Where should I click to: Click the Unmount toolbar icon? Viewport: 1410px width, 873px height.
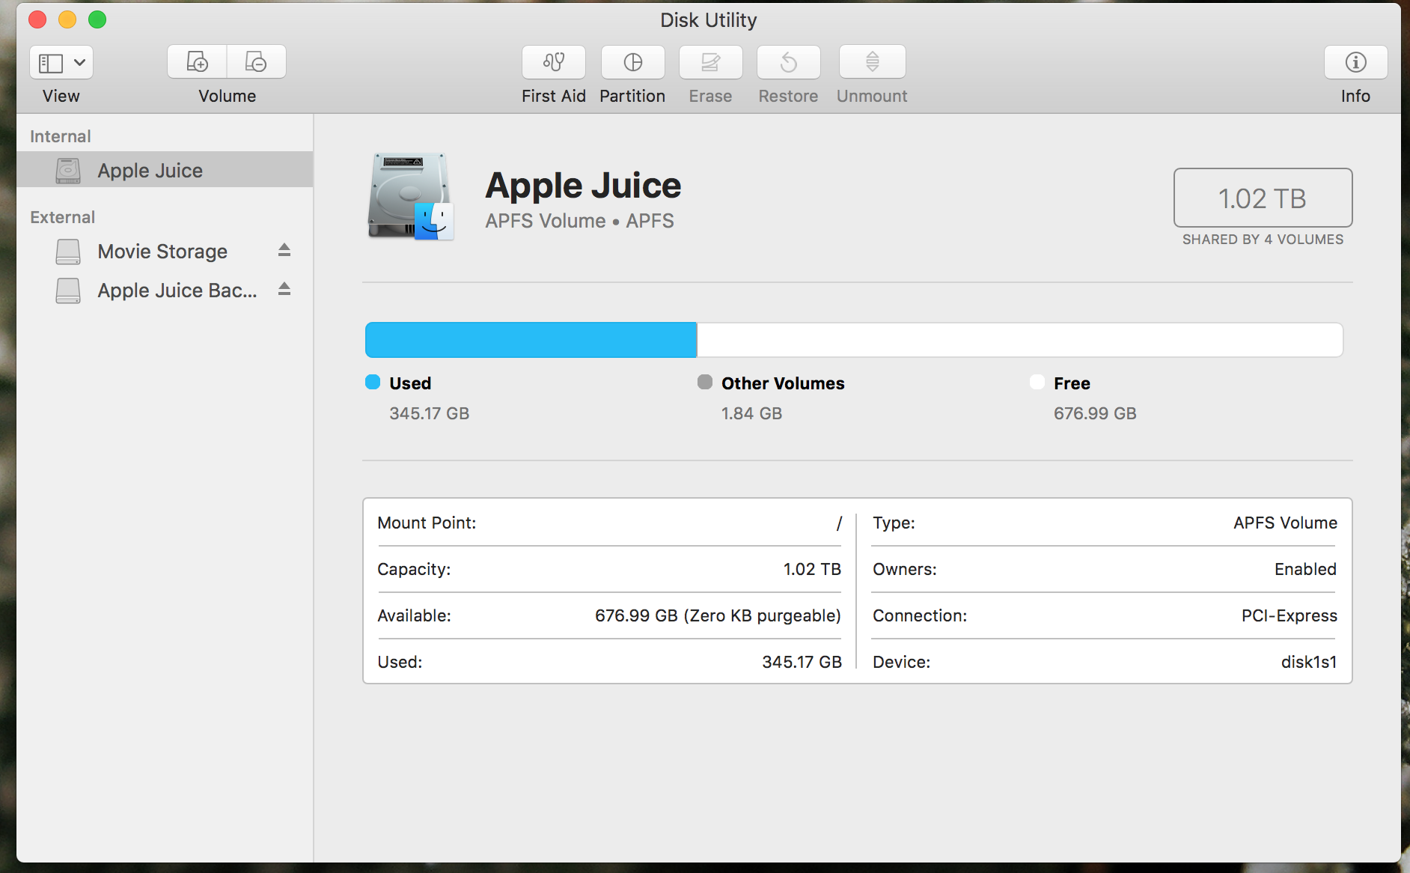pos(872,62)
